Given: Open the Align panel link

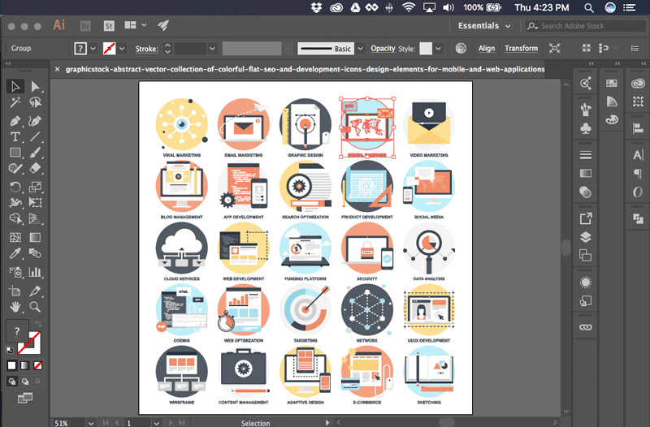Looking at the screenshot, I should 486,49.
